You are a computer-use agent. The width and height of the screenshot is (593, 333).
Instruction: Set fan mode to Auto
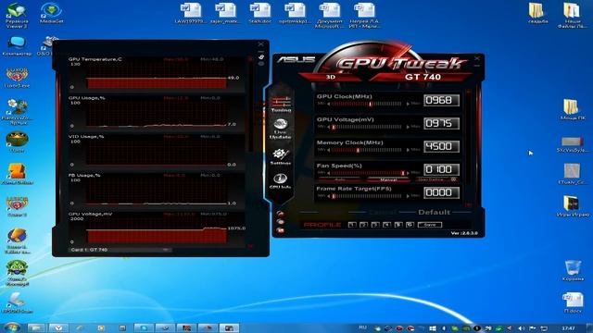point(340,179)
